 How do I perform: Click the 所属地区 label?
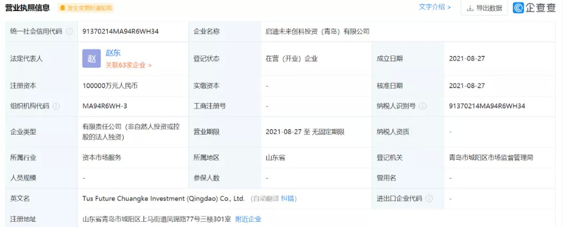click(206, 157)
